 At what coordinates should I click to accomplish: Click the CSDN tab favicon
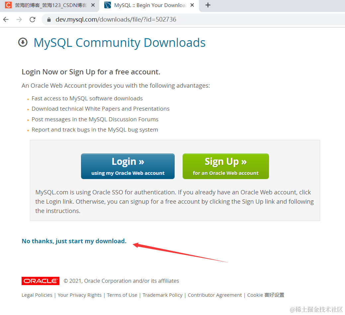[x=8, y=5]
